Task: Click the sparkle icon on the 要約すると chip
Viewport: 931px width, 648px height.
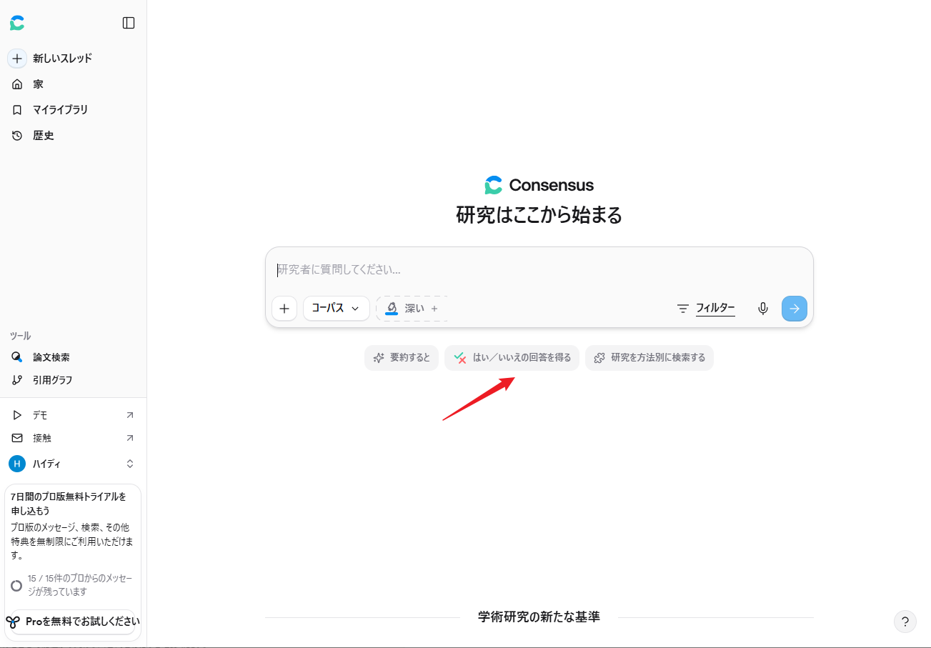Action: 379,358
